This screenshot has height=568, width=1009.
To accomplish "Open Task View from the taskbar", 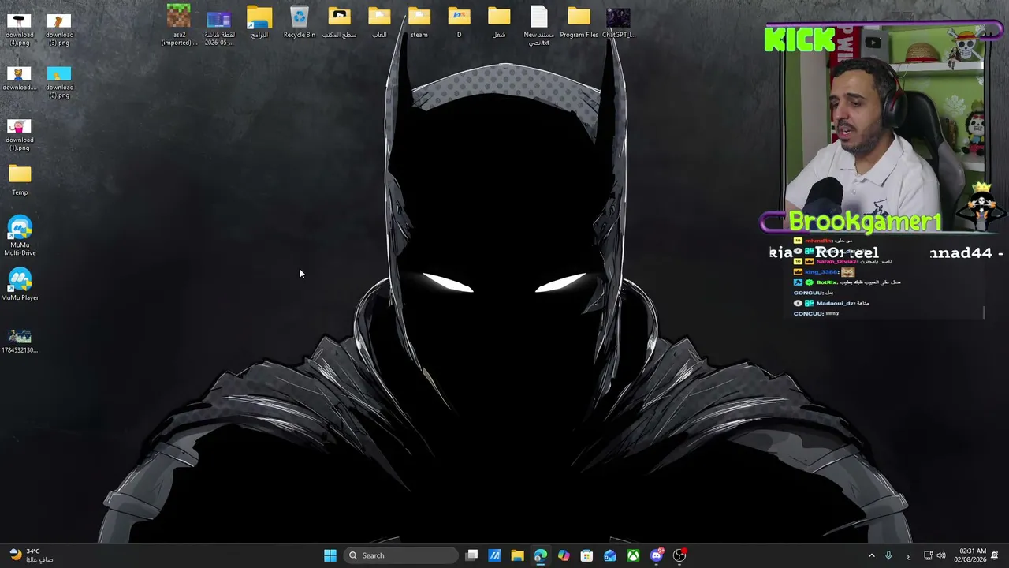I will point(471,555).
